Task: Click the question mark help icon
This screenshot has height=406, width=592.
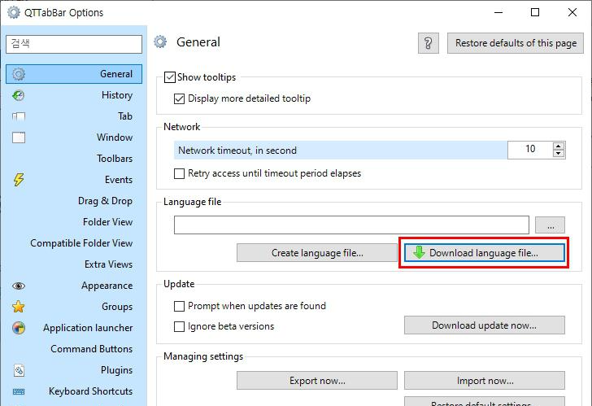Action: (x=428, y=43)
